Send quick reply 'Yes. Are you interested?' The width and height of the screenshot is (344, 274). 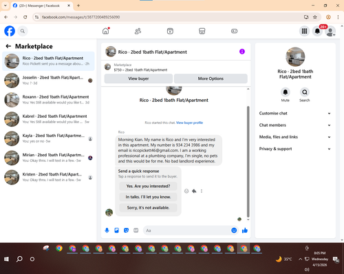coord(148,186)
